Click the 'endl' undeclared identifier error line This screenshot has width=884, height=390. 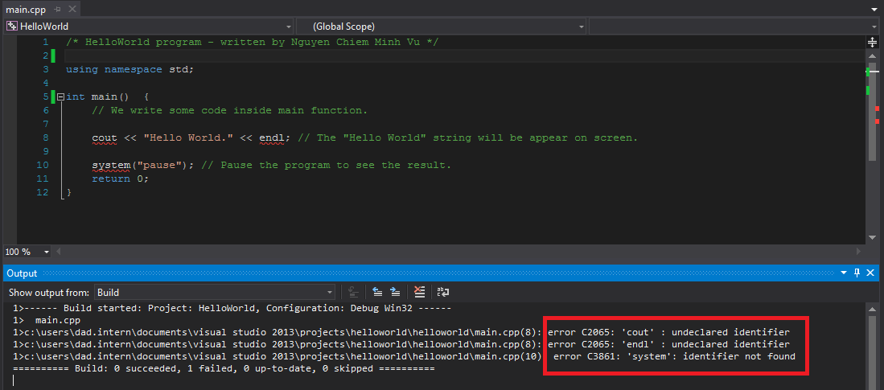pos(401,344)
